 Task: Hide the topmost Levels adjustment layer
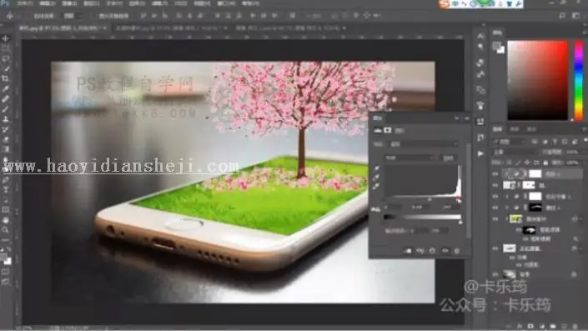coord(495,174)
